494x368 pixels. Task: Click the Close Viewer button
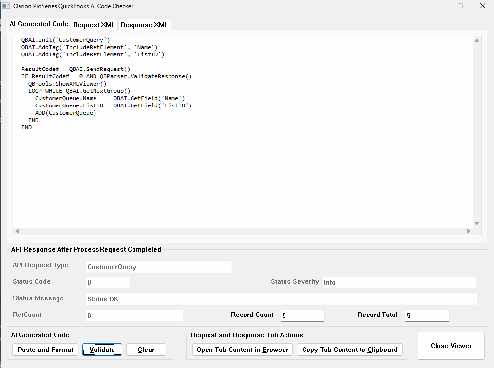click(451, 346)
